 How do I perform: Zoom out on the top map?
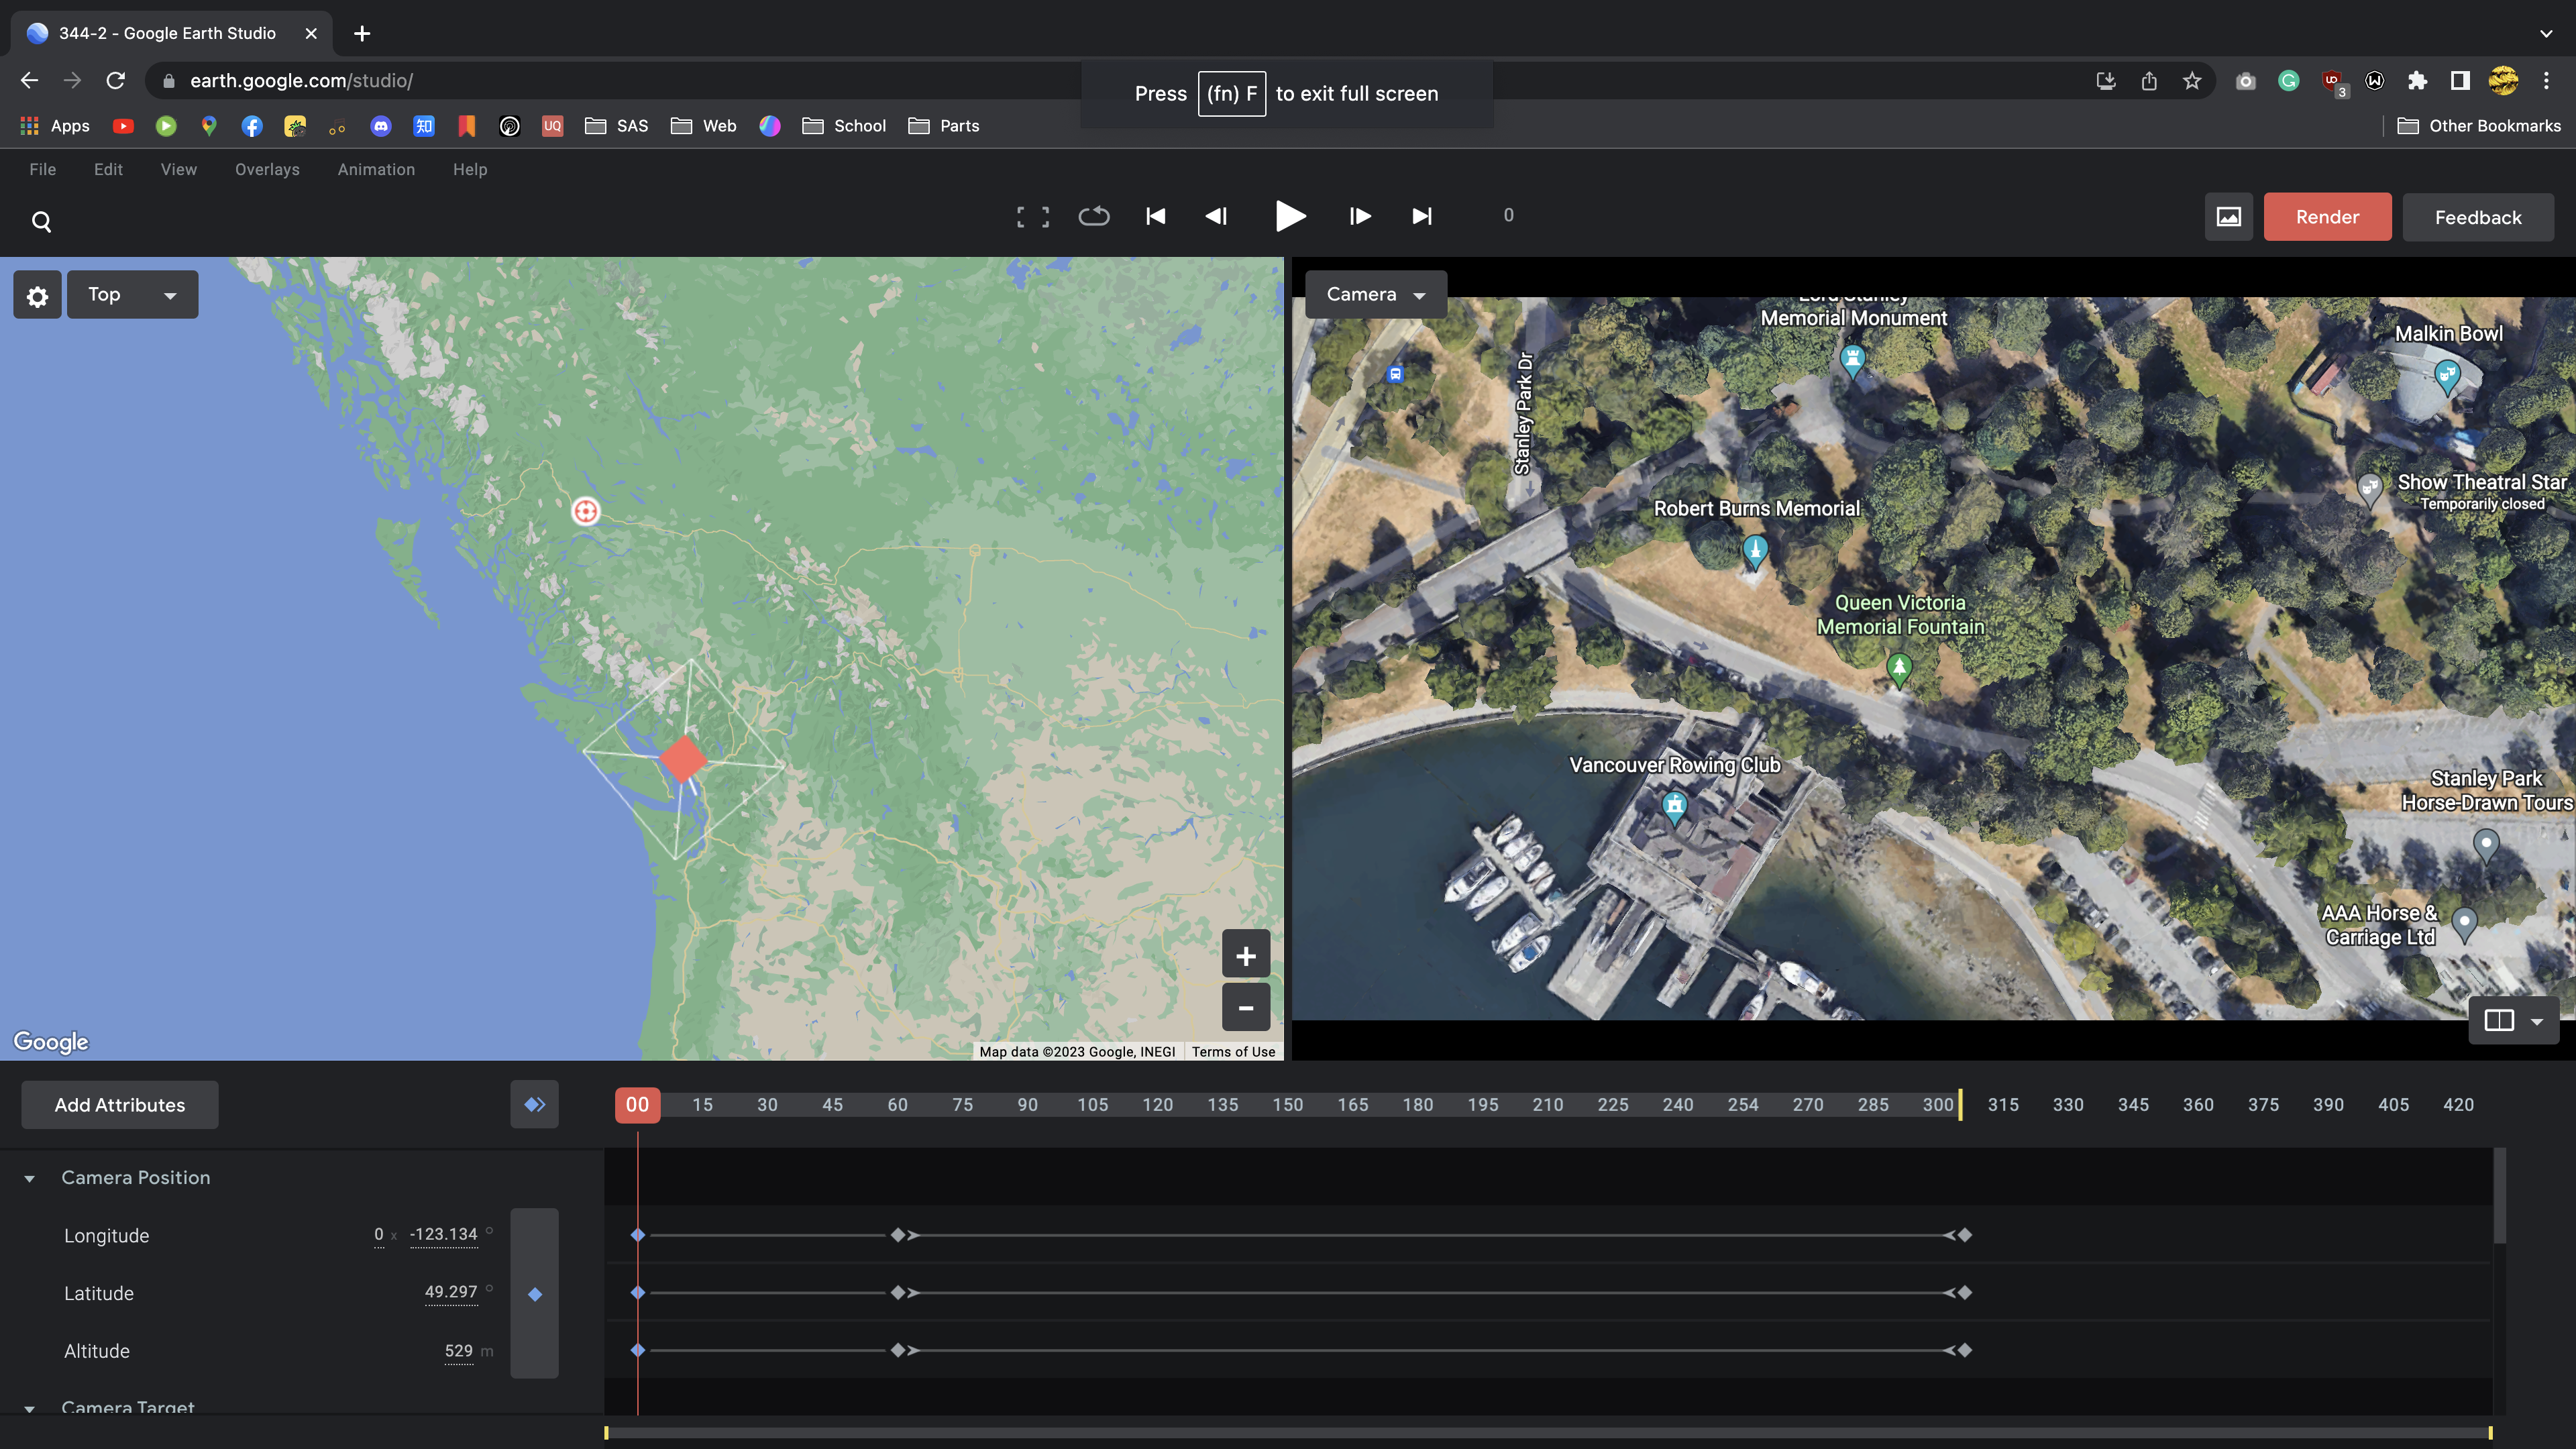(x=1246, y=1007)
